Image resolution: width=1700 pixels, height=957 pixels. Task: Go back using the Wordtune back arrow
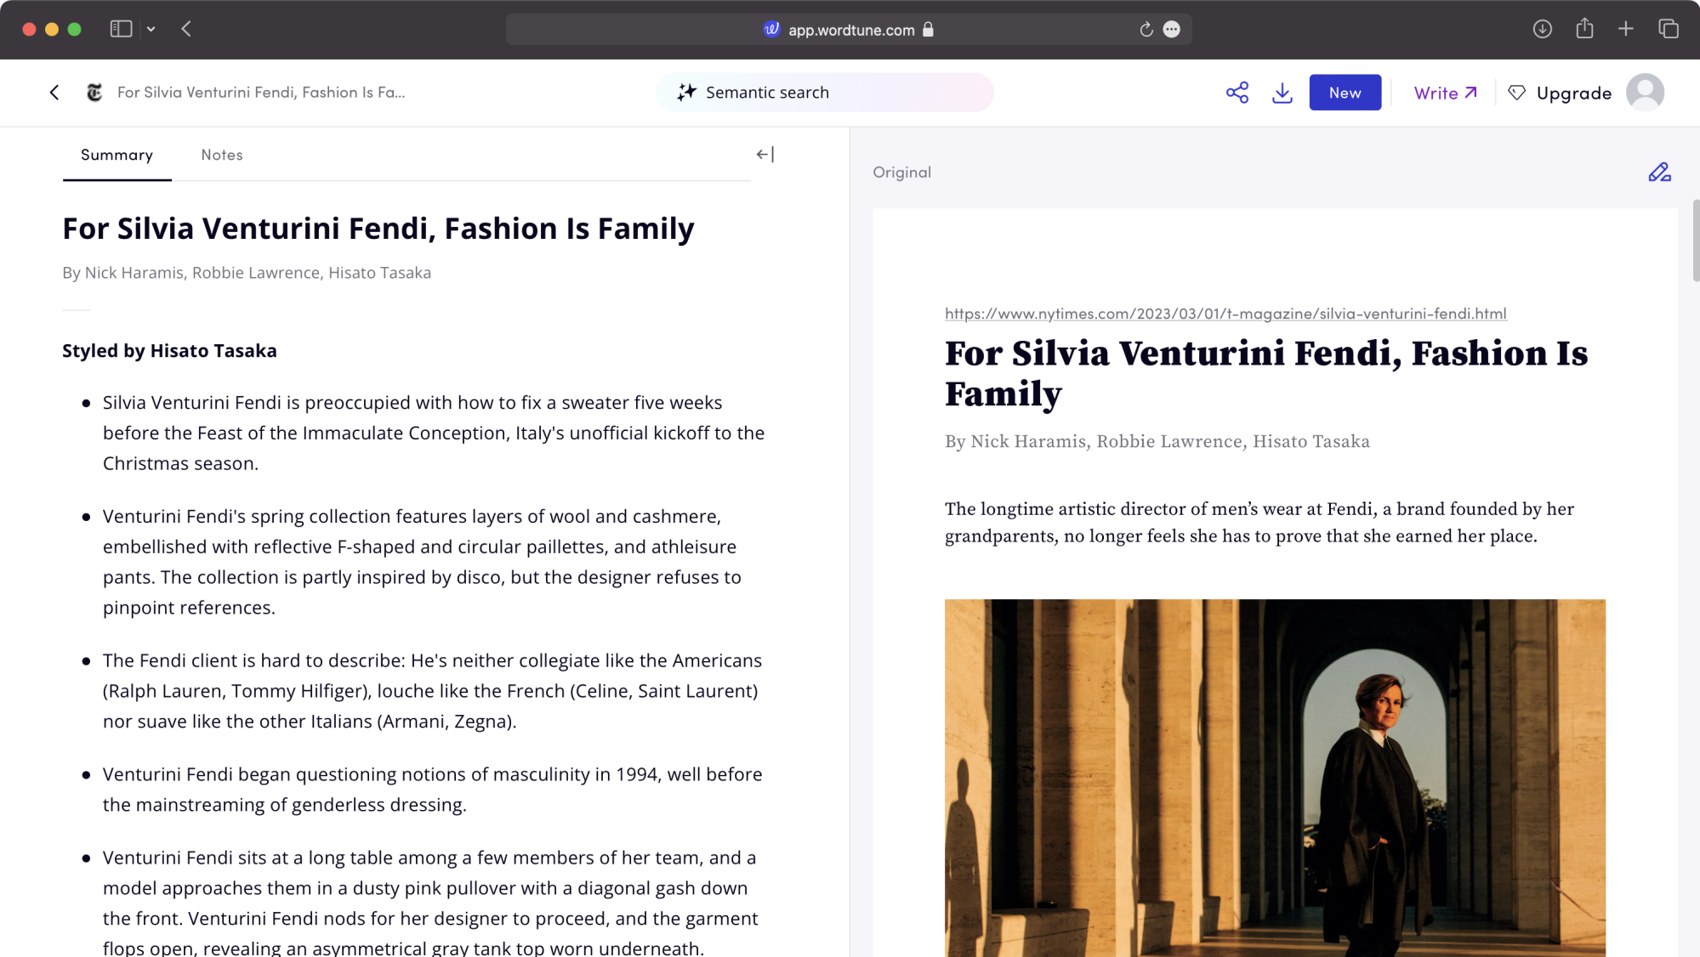pos(54,93)
